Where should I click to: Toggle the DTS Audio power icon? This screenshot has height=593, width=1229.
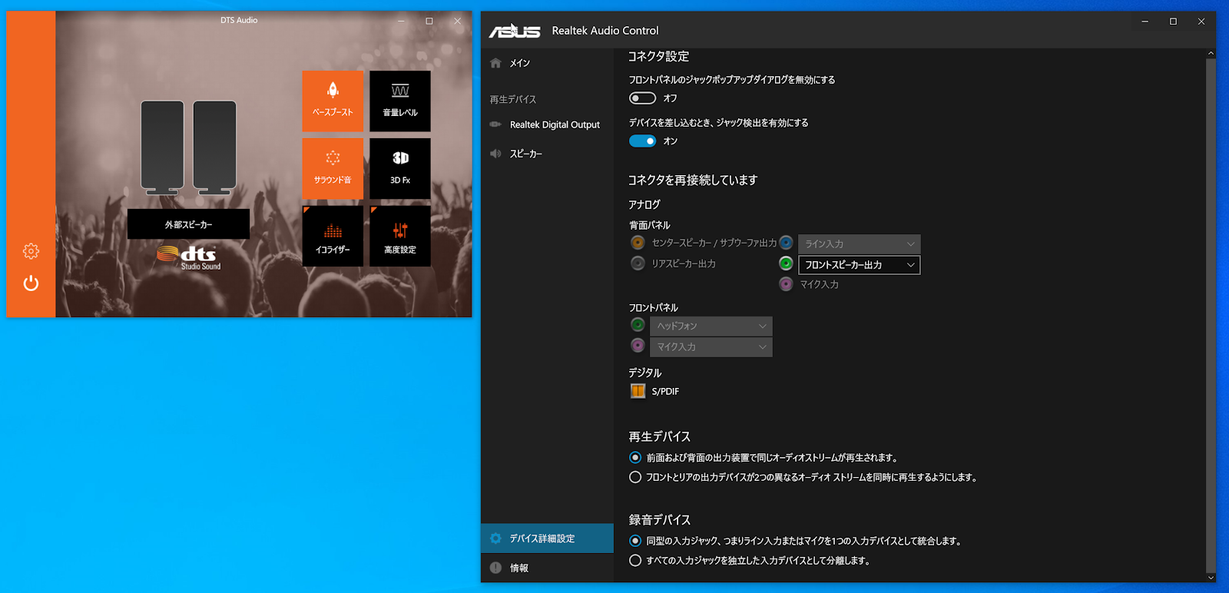[x=31, y=283]
